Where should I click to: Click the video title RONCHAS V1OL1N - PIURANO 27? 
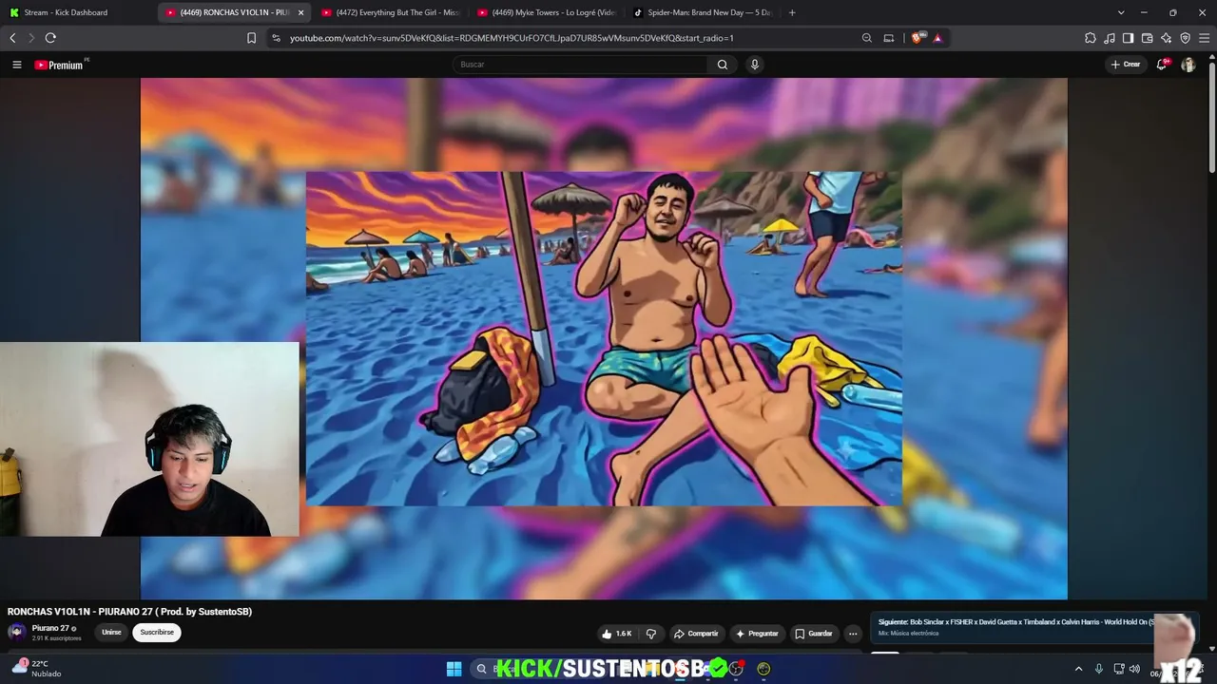129,612
